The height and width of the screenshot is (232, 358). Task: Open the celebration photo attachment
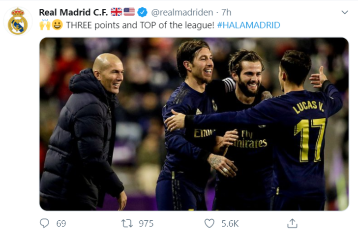[x=194, y=124]
